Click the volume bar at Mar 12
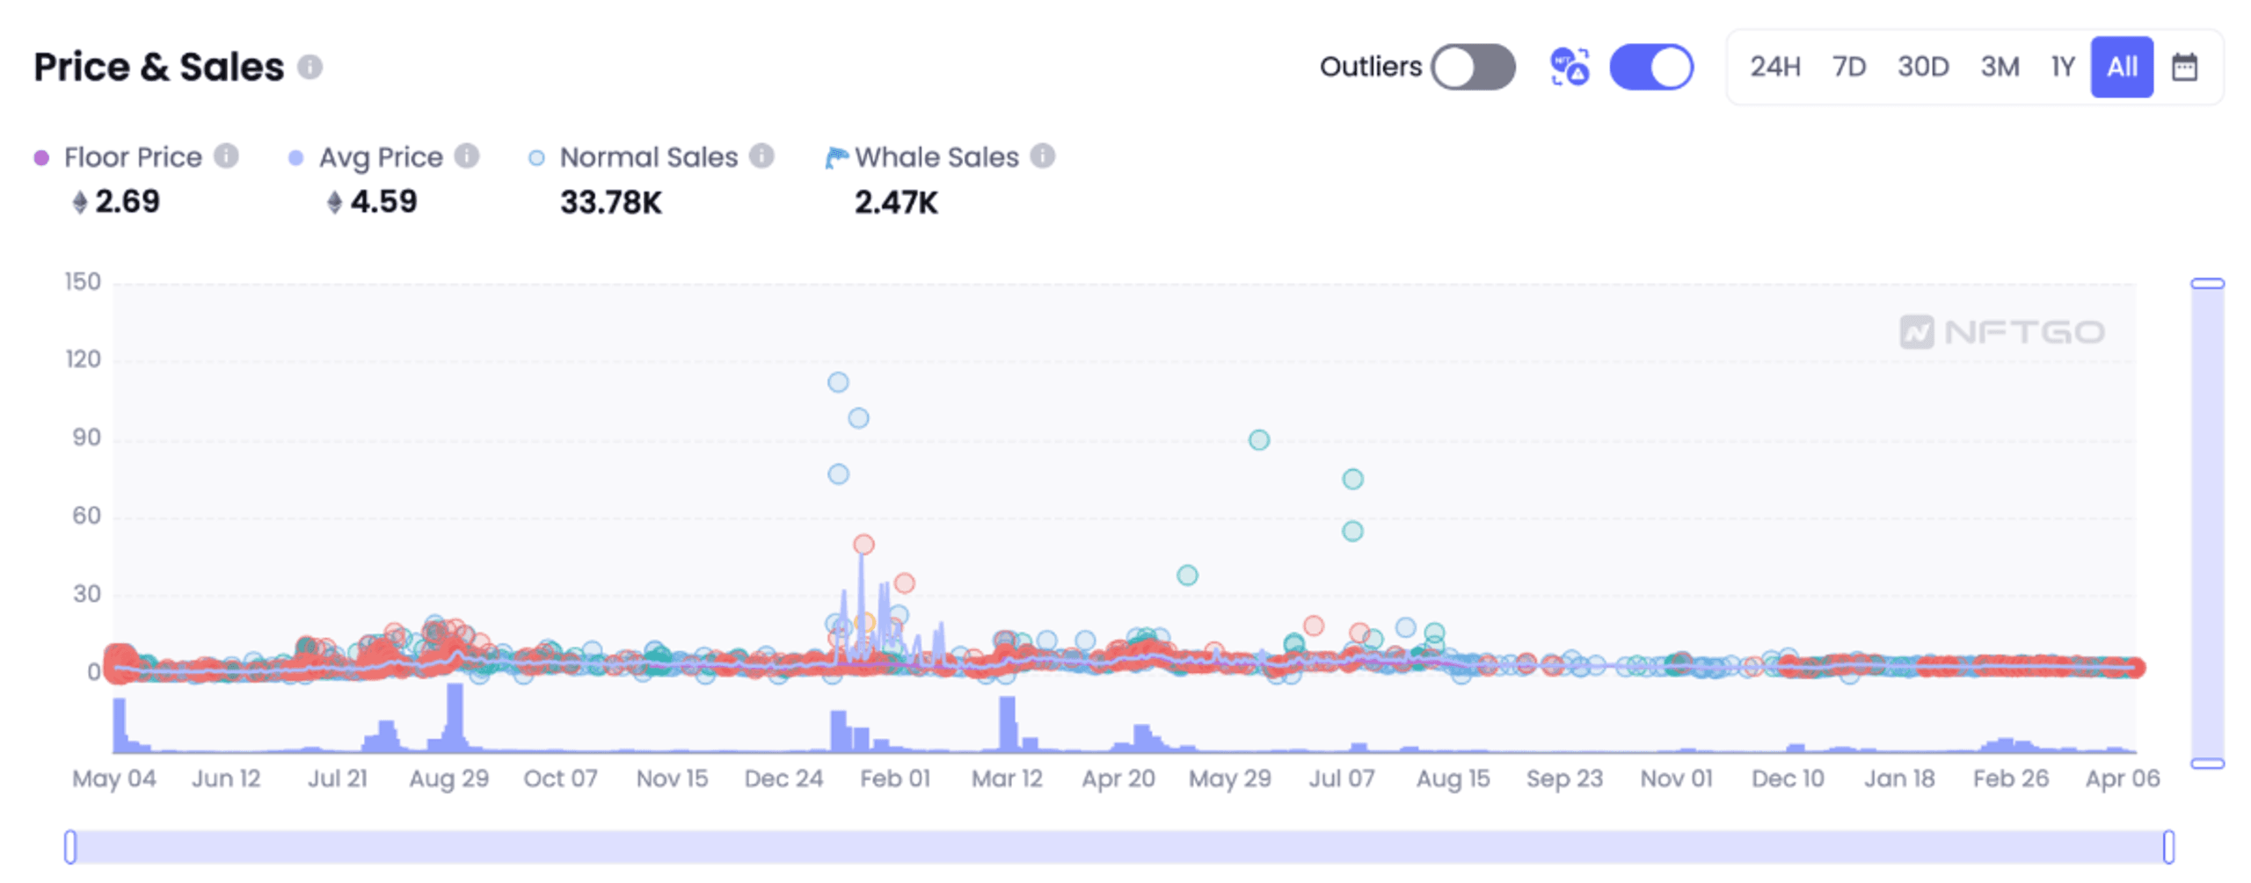 click(1007, 724)
